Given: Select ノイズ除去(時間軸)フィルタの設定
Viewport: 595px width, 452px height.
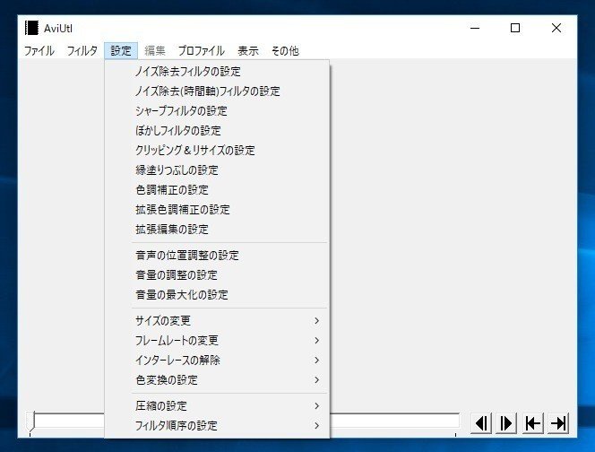Looking at the screenshot, I should pyautogui.click(x=217, y=91).
